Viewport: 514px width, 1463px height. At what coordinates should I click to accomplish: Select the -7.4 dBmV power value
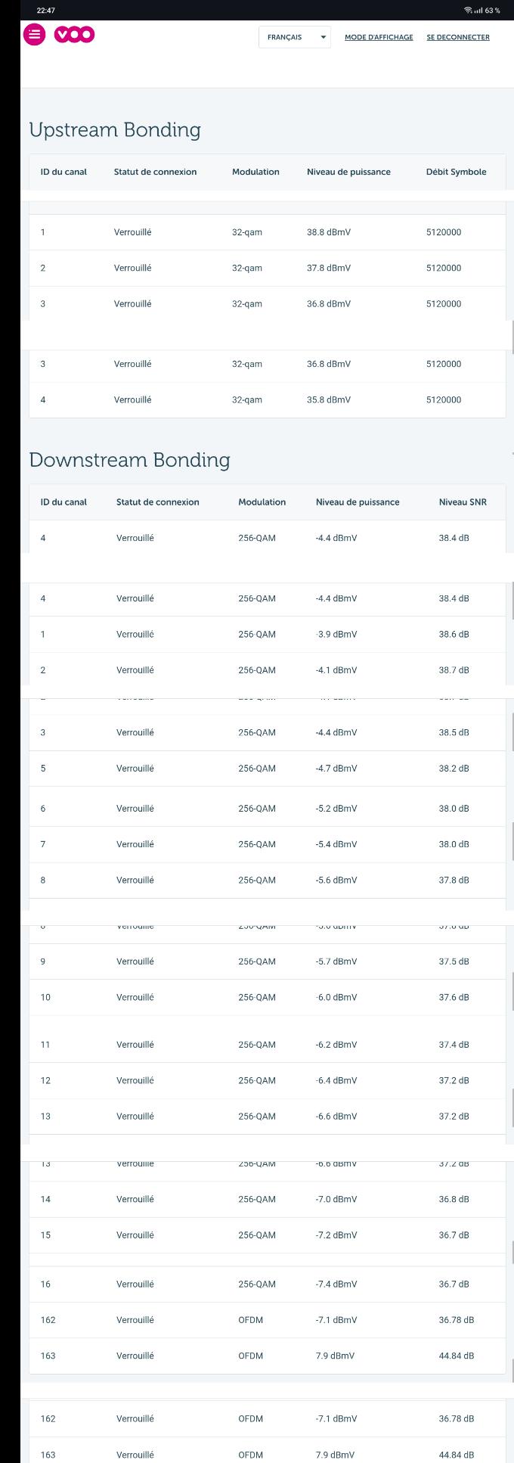coord(336,1284)
